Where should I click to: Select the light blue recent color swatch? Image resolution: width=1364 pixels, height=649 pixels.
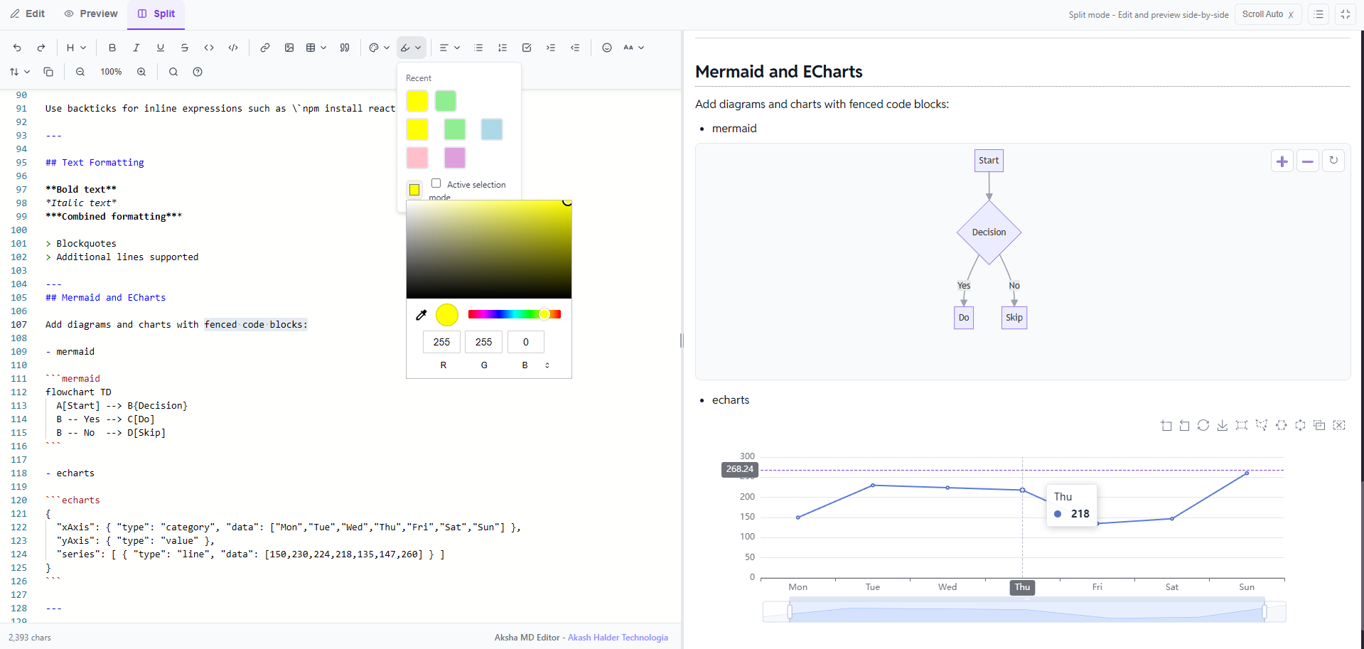tap(491, 129)
